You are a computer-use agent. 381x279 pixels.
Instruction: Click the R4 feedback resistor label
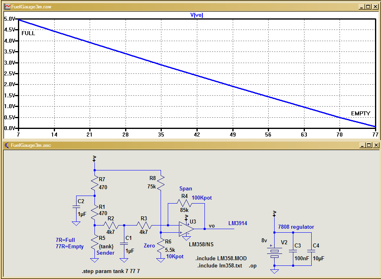pos(185,196)
